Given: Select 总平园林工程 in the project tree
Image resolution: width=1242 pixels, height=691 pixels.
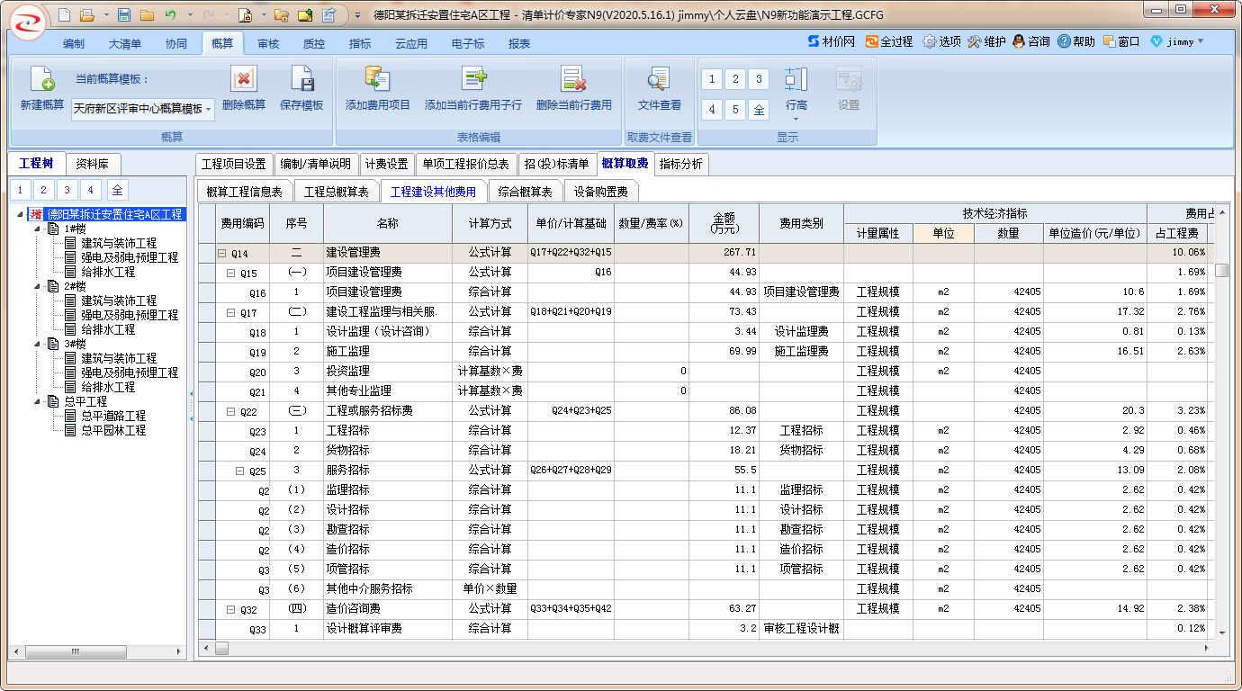Looking at the screenshot, I should [112, 431].
